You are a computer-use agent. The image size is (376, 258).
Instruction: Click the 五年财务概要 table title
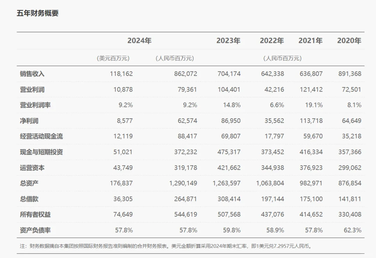36,14
